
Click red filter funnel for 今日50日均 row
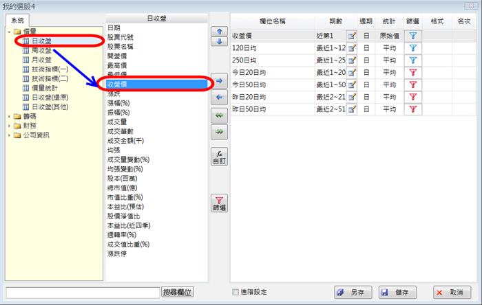(x=413, y=85)
